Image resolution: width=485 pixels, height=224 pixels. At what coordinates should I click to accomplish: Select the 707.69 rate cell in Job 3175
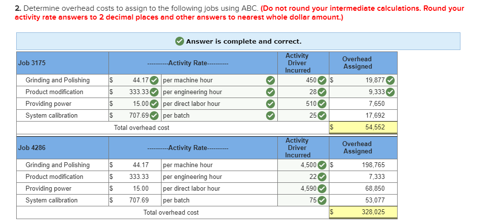coord(135,116)
